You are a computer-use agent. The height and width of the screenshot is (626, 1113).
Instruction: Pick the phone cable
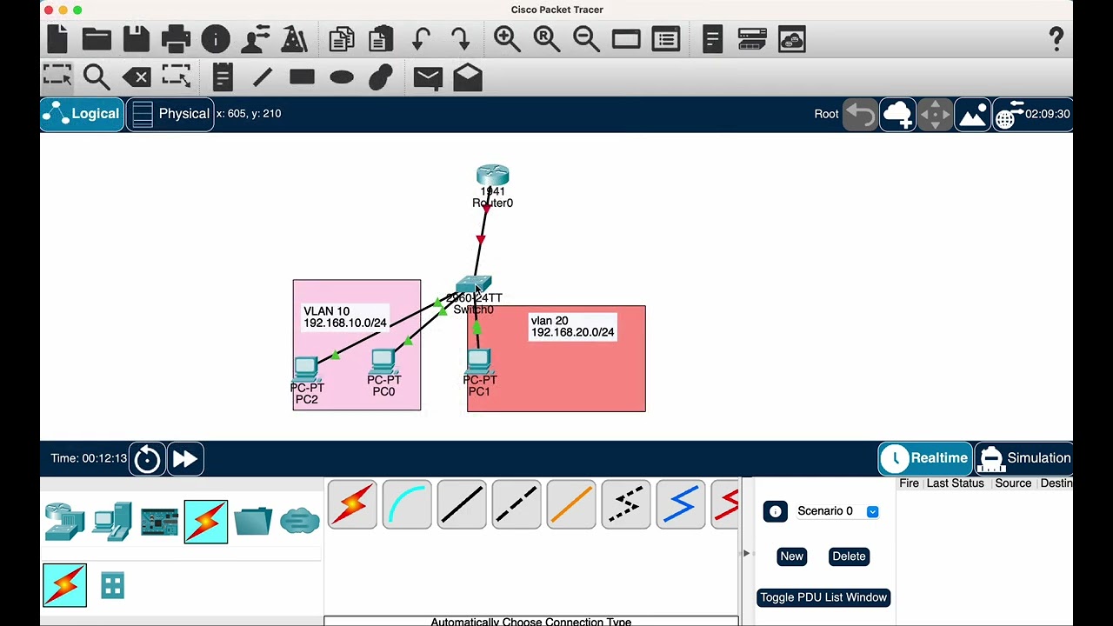[x=626, y=504]
